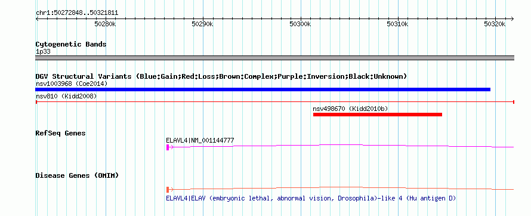The image size is (531, 216).
Task: Click the orange OMIM ELAVL4 first exon block
Action: [x=168, y=189]
